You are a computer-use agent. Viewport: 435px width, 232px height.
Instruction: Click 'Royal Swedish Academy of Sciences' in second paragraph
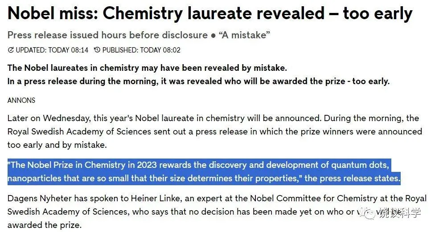tap(79, 132)
